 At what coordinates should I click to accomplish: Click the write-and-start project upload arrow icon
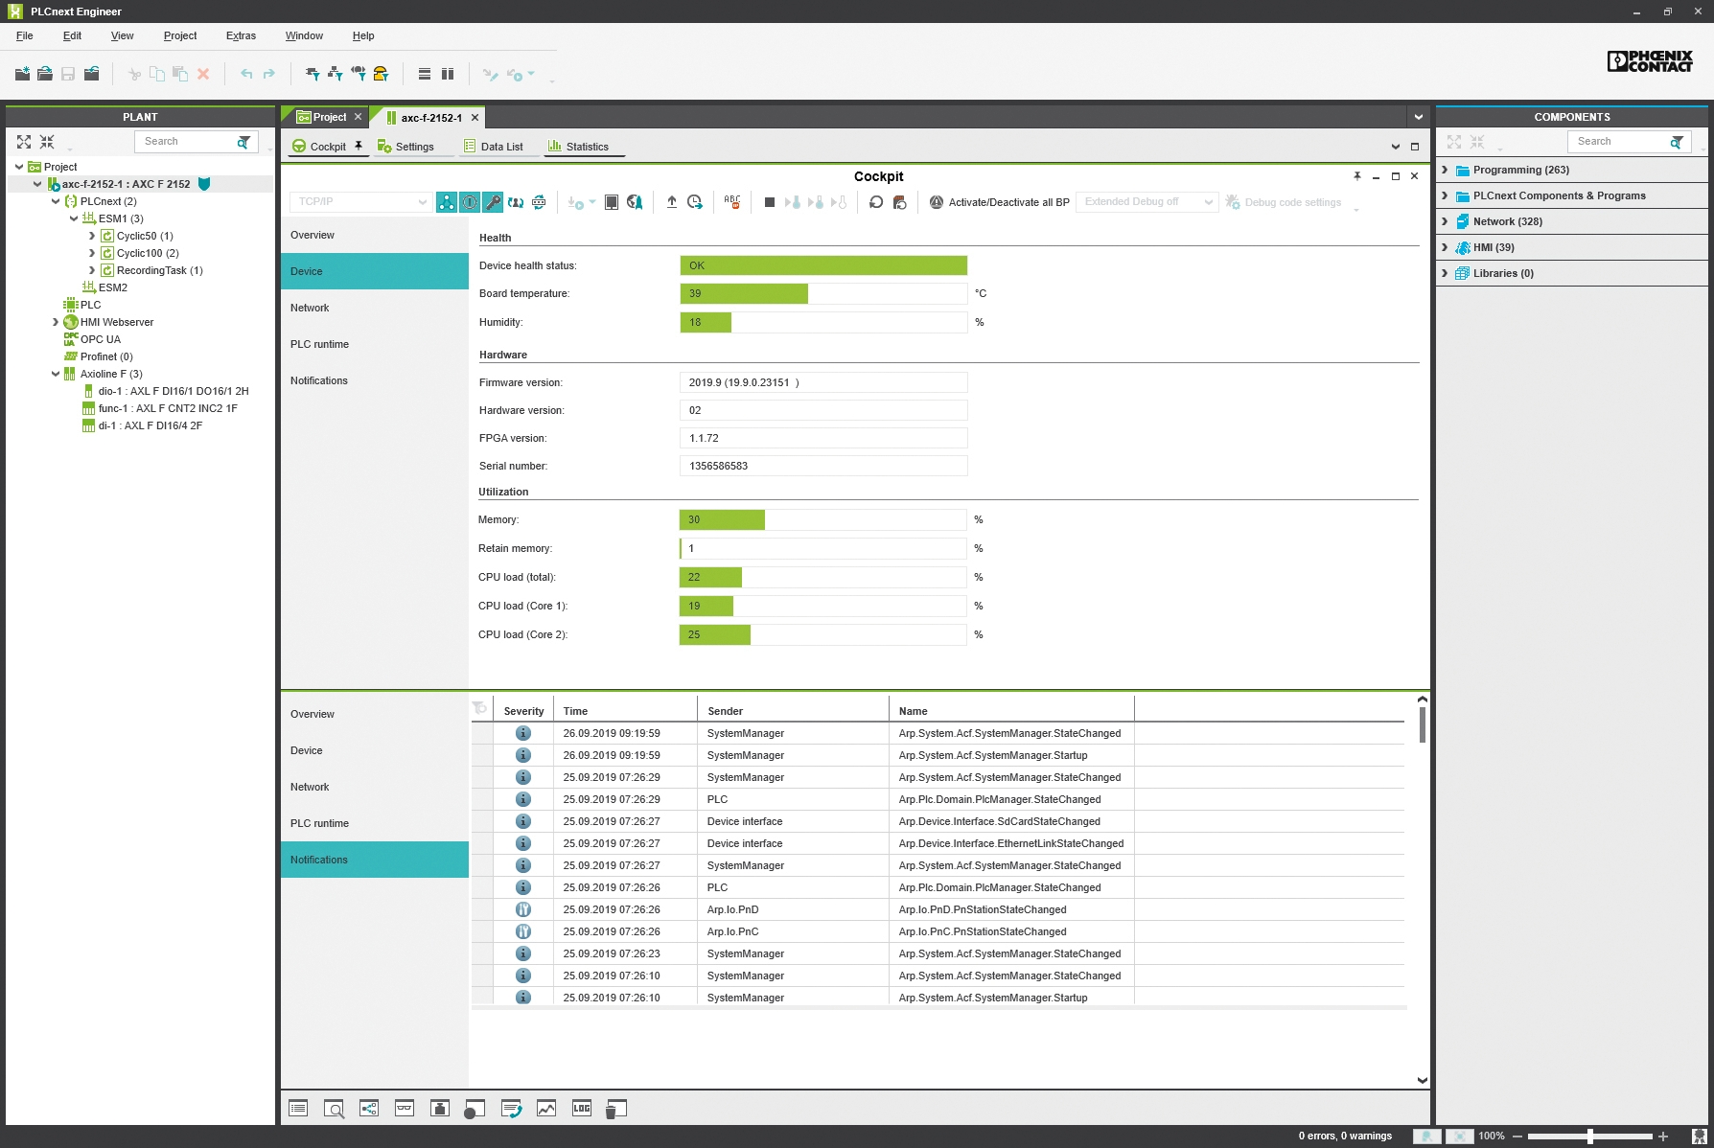672,202
